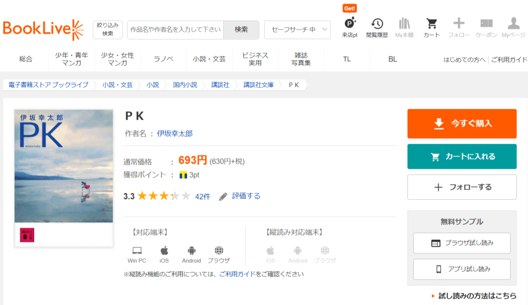Click the greyed Android icon under 縦読み対応端末

[x=298, y=250]
